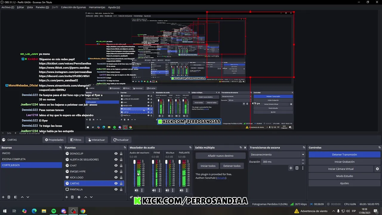The image size is (382, 215).
Task: Open the Paneles menu
Action: (x=42, y=7)
